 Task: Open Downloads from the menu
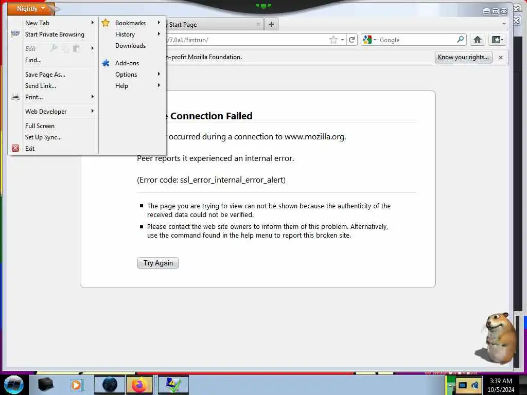[x=130, y=46]
